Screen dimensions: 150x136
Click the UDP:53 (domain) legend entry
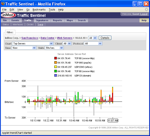pyautogui.click(x=83, y=76)
